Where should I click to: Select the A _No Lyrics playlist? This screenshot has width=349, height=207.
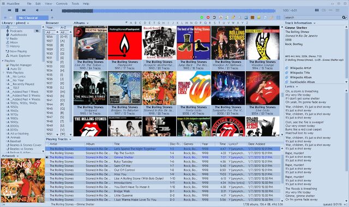click(x=16, y=76)
